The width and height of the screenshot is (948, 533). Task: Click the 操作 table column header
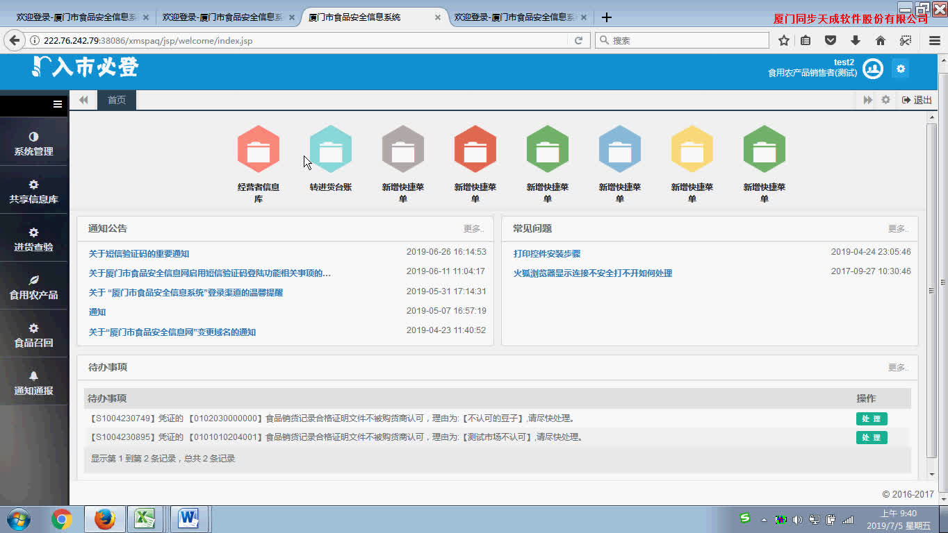tap(866, 398)
